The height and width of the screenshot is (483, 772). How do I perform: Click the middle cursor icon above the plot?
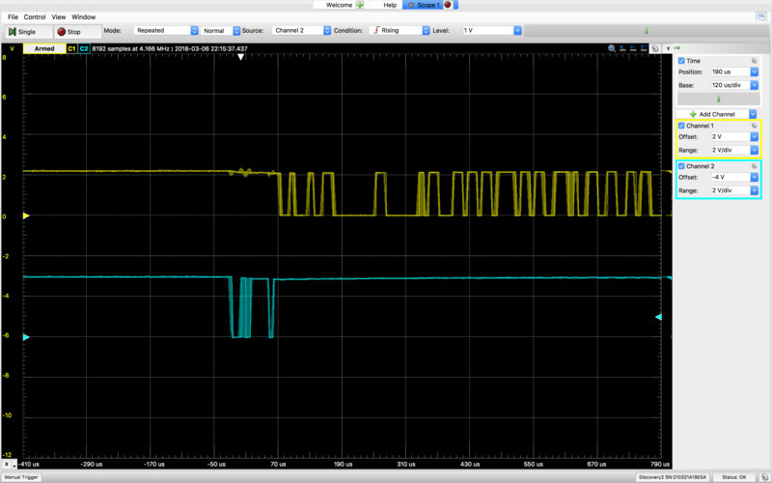point(633,48)
